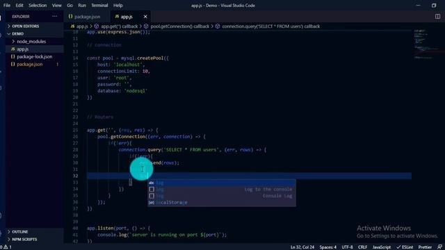This screenshot has height=250, width=445.
Task: Click the Prettier status bar item
Action: 425,247
